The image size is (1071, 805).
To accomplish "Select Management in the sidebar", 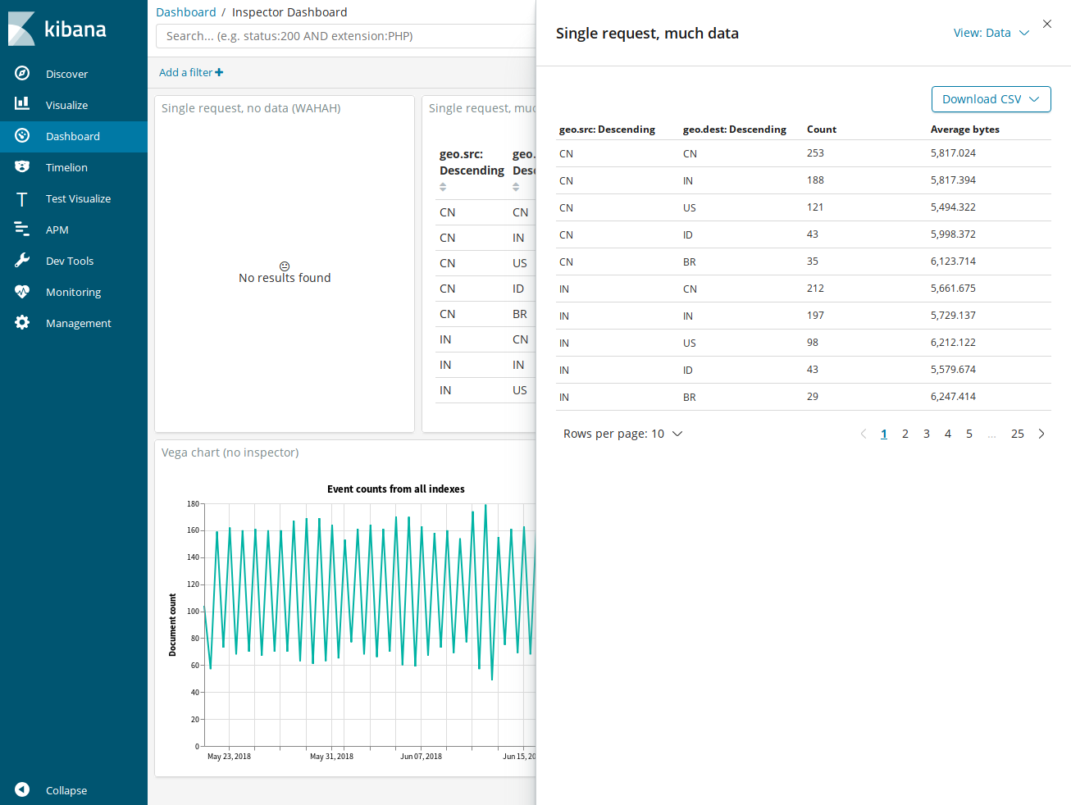I will [x=78, y=323].
